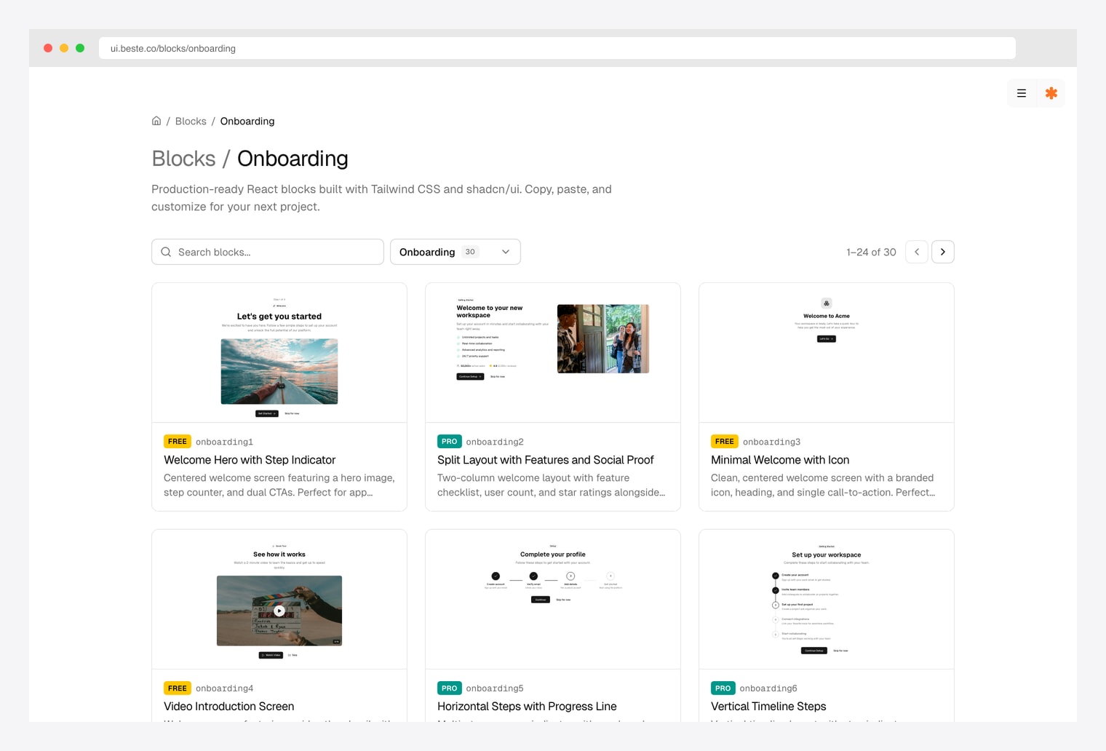
Task: Click Welcome Hero with Step Indicator title
Action: [x=250, y=460]
